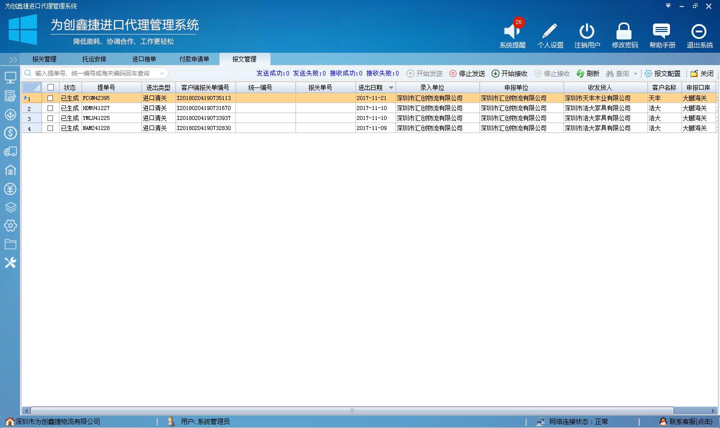Image resolution: width=720 pixels, height=428 pixels.
Task: Select the dollar sign sidebar icon
Action: coord(10,133)
